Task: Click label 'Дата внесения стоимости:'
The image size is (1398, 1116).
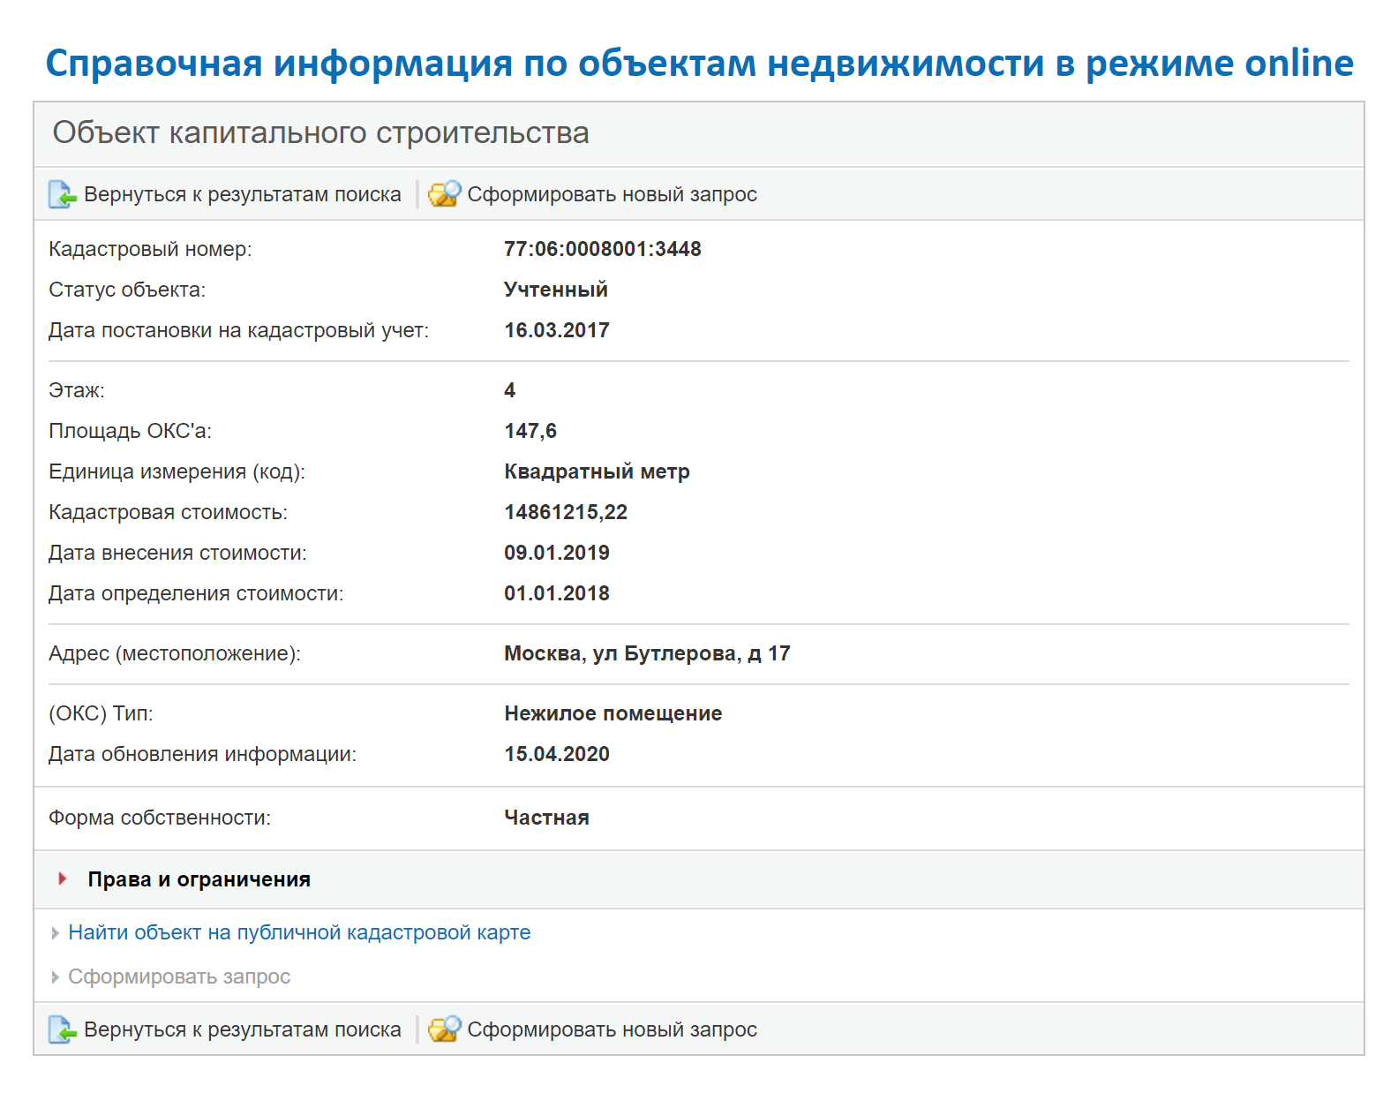Action: [177, 553]
